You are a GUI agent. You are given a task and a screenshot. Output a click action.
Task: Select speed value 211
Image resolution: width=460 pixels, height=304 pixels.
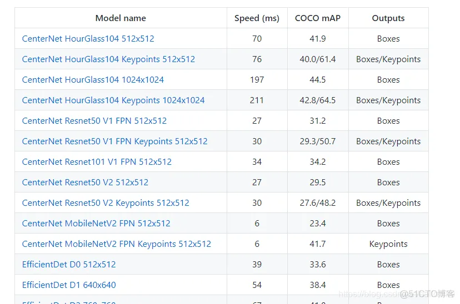257,100
